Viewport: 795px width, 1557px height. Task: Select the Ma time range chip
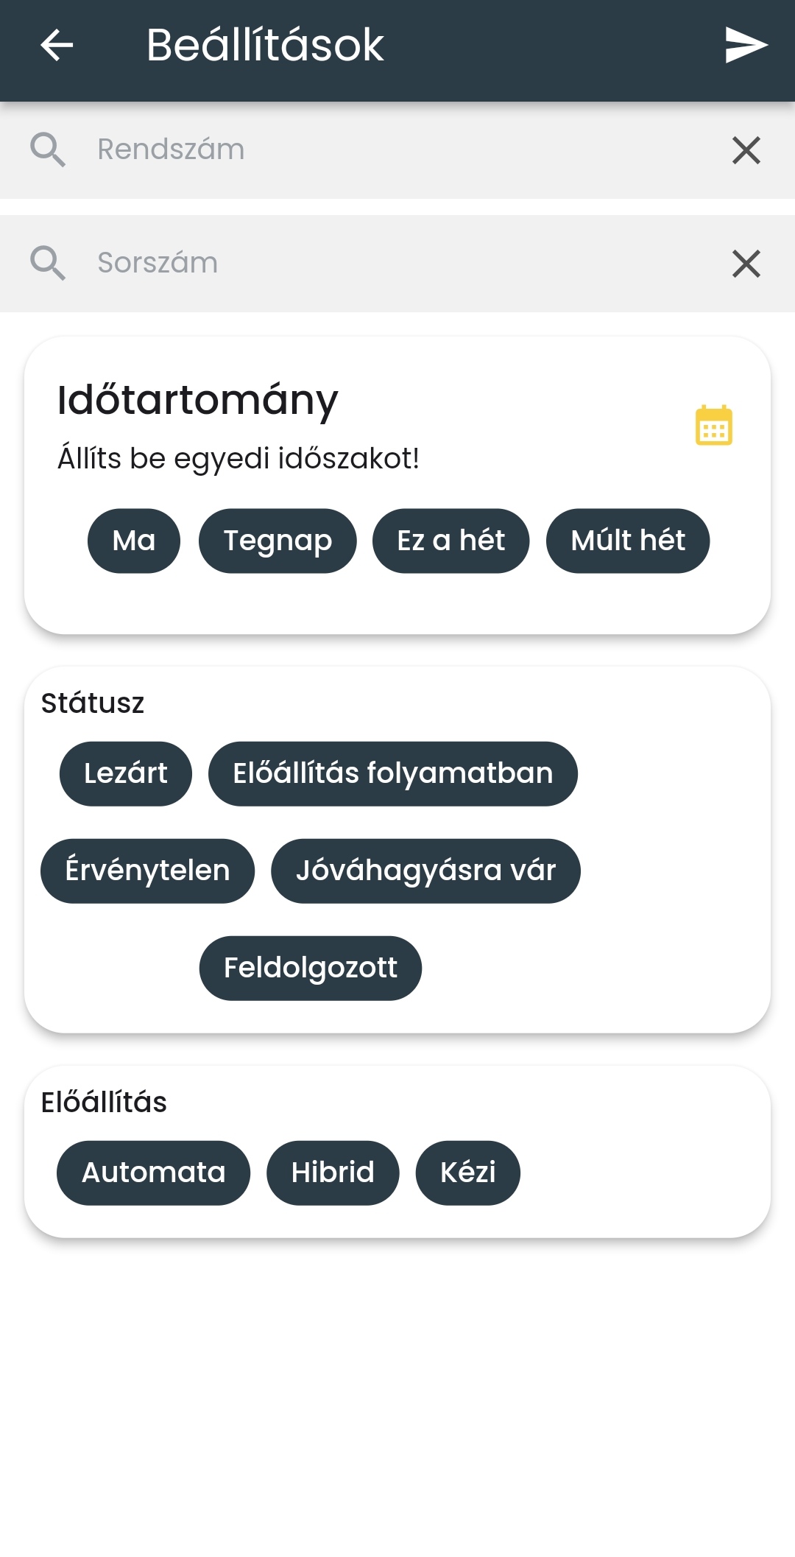click(134, 541)
